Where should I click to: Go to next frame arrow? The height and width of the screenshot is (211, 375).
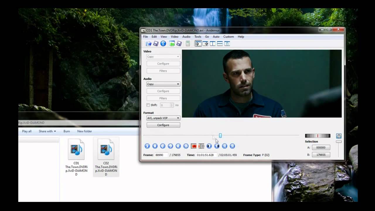170,146
